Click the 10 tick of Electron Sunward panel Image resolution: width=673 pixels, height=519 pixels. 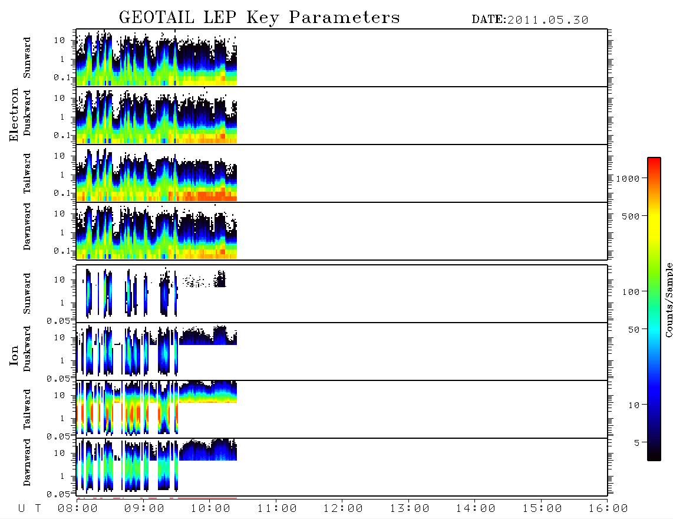point(60,40)
